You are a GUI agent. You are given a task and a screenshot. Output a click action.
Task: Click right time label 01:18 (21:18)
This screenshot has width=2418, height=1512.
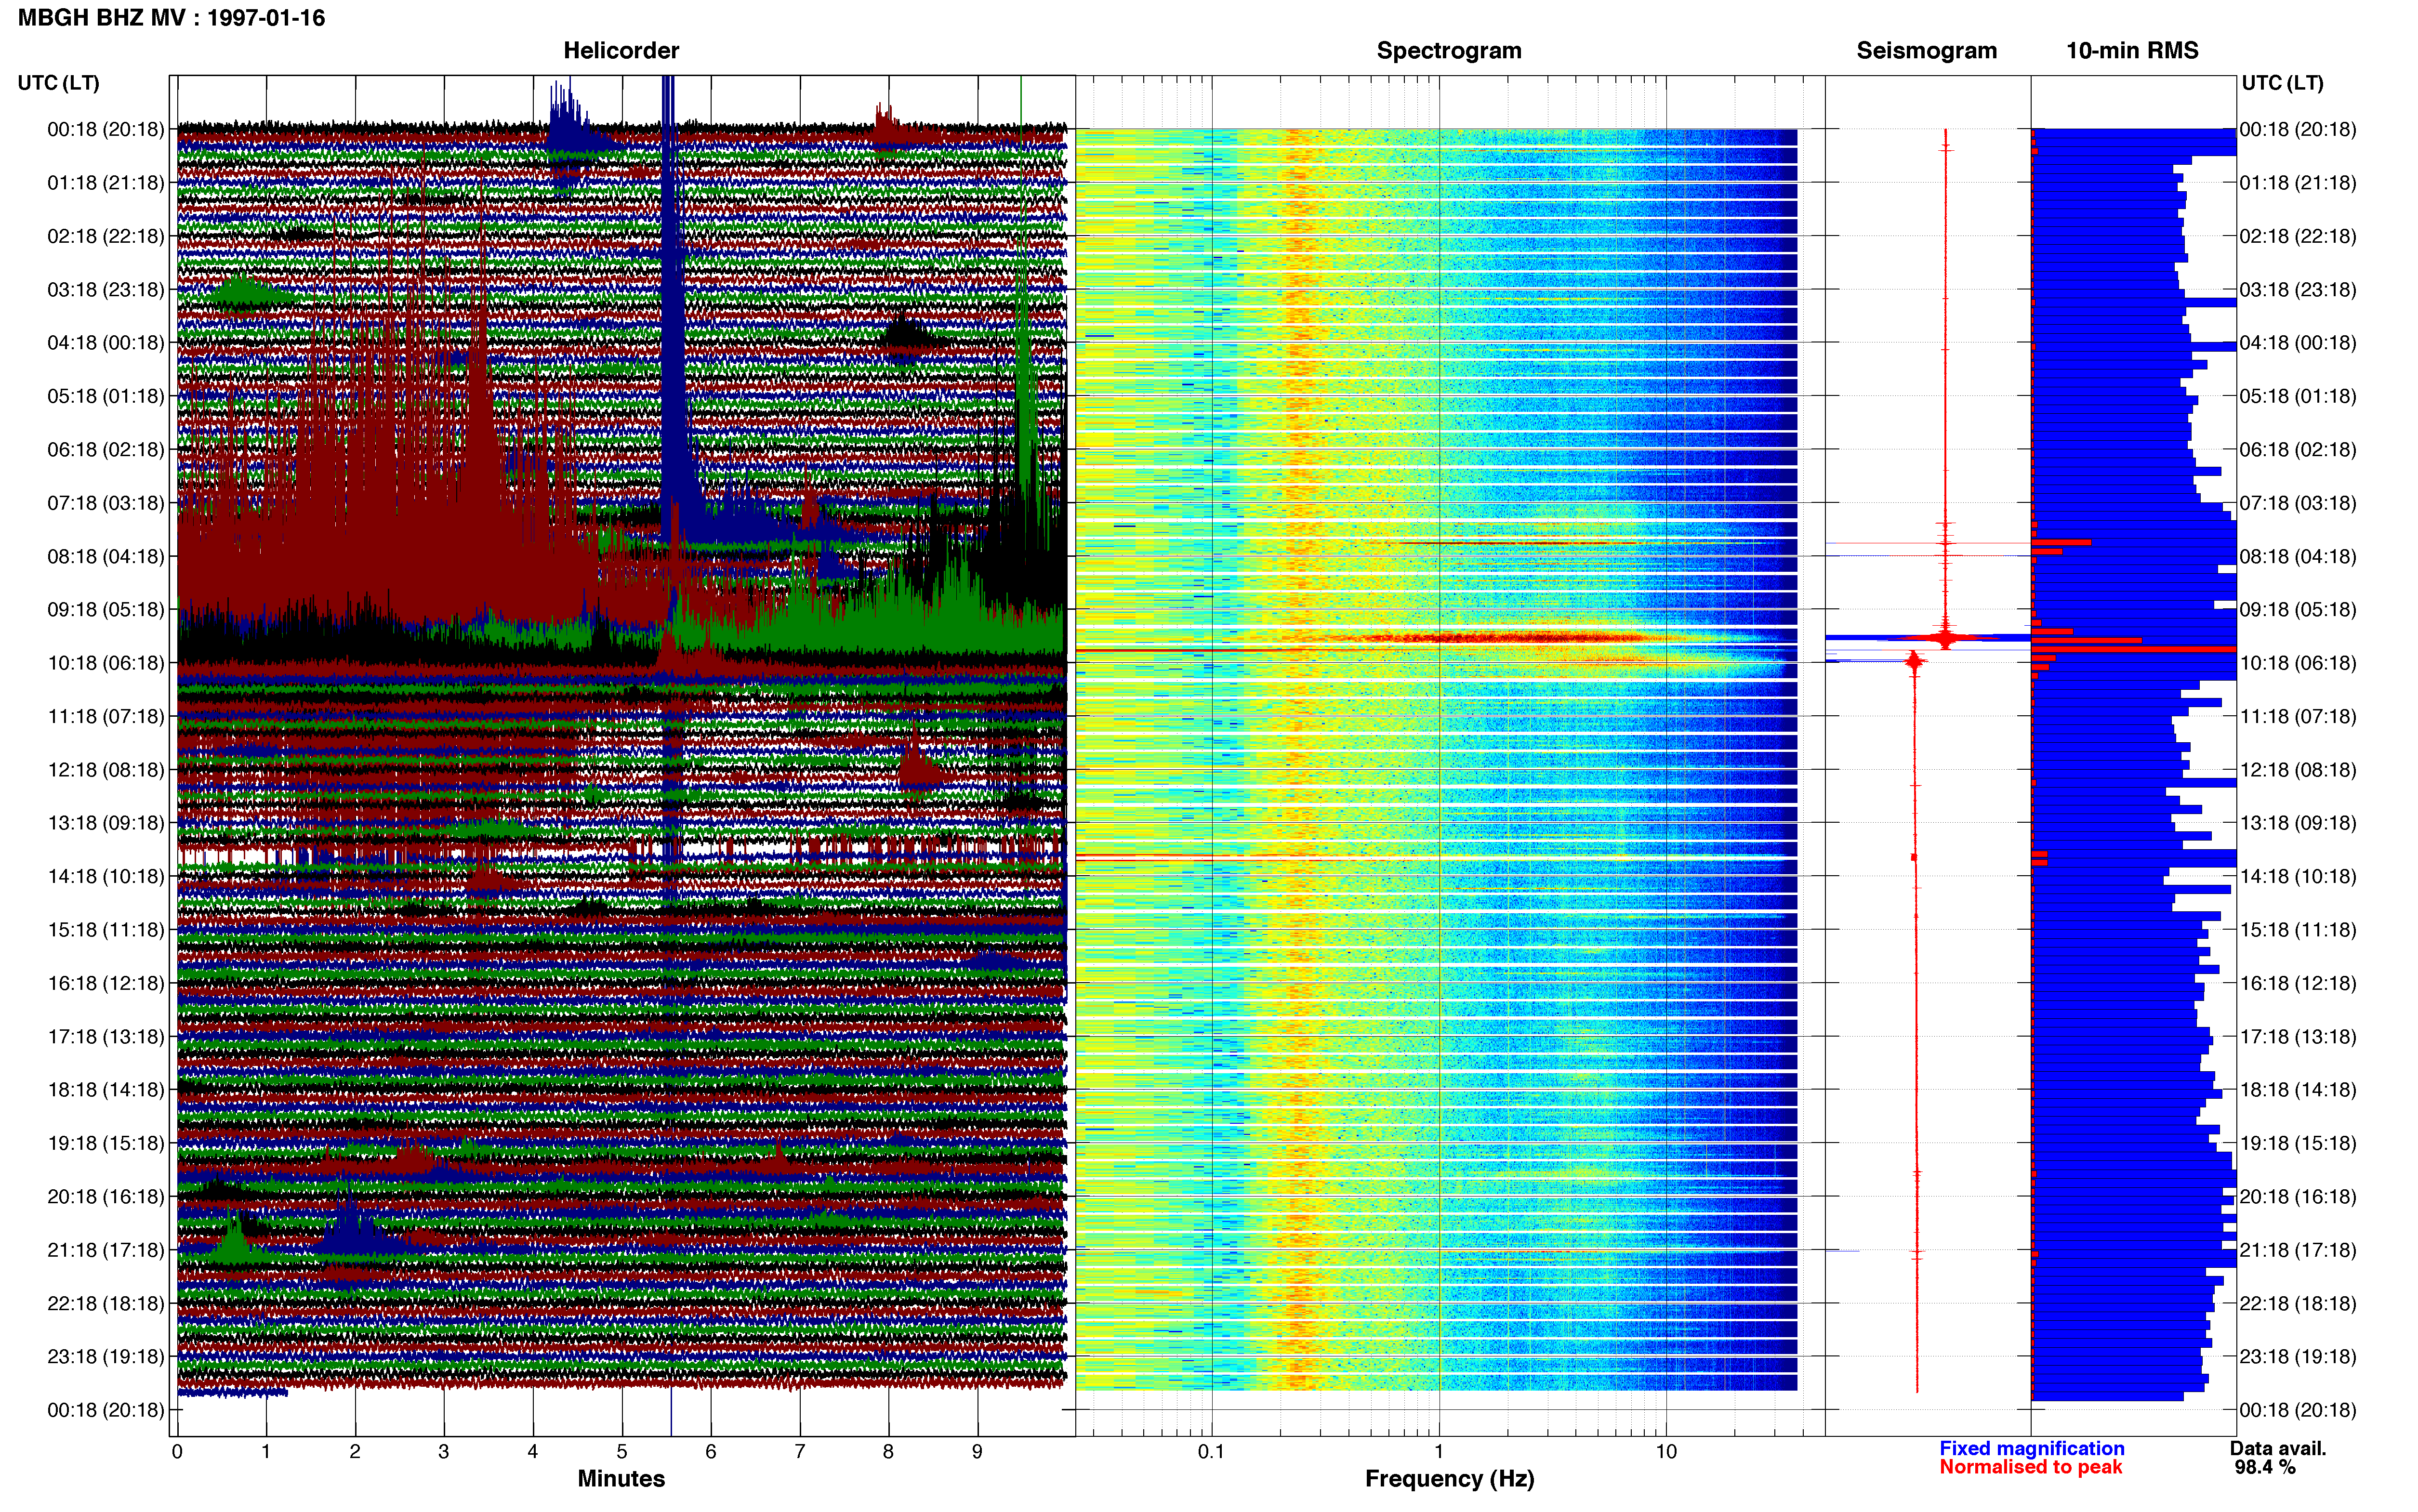pyautogui.click(x=2298, y=183)
